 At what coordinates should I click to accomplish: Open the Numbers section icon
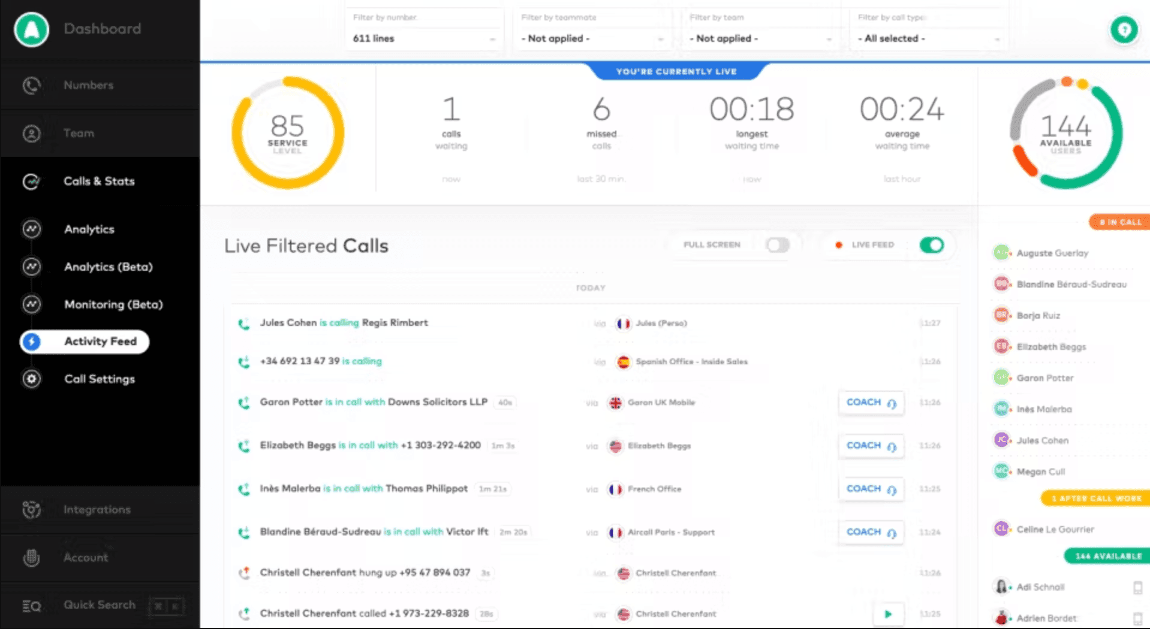(31, 85)
